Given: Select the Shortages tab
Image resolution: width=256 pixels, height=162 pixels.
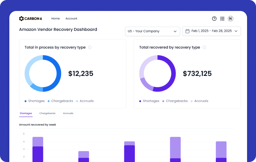Looking at the screenshot, I should (26, 113).
